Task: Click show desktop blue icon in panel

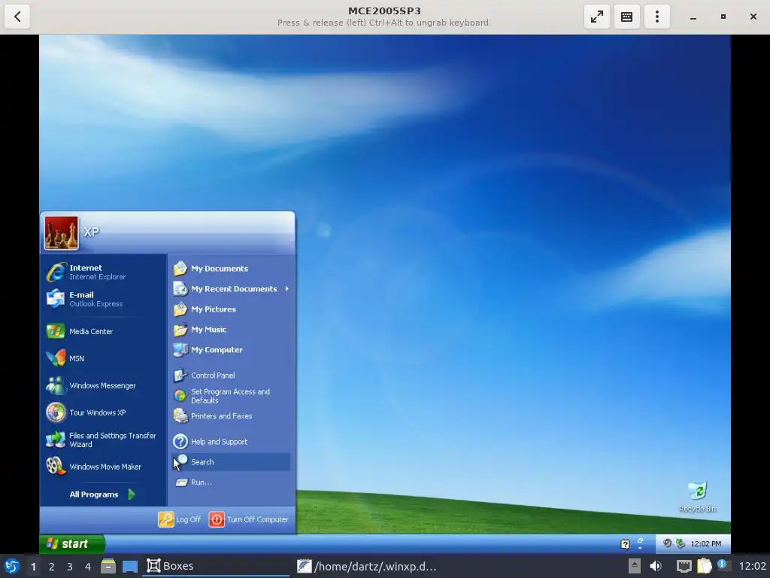Action: tap(130, 567)
